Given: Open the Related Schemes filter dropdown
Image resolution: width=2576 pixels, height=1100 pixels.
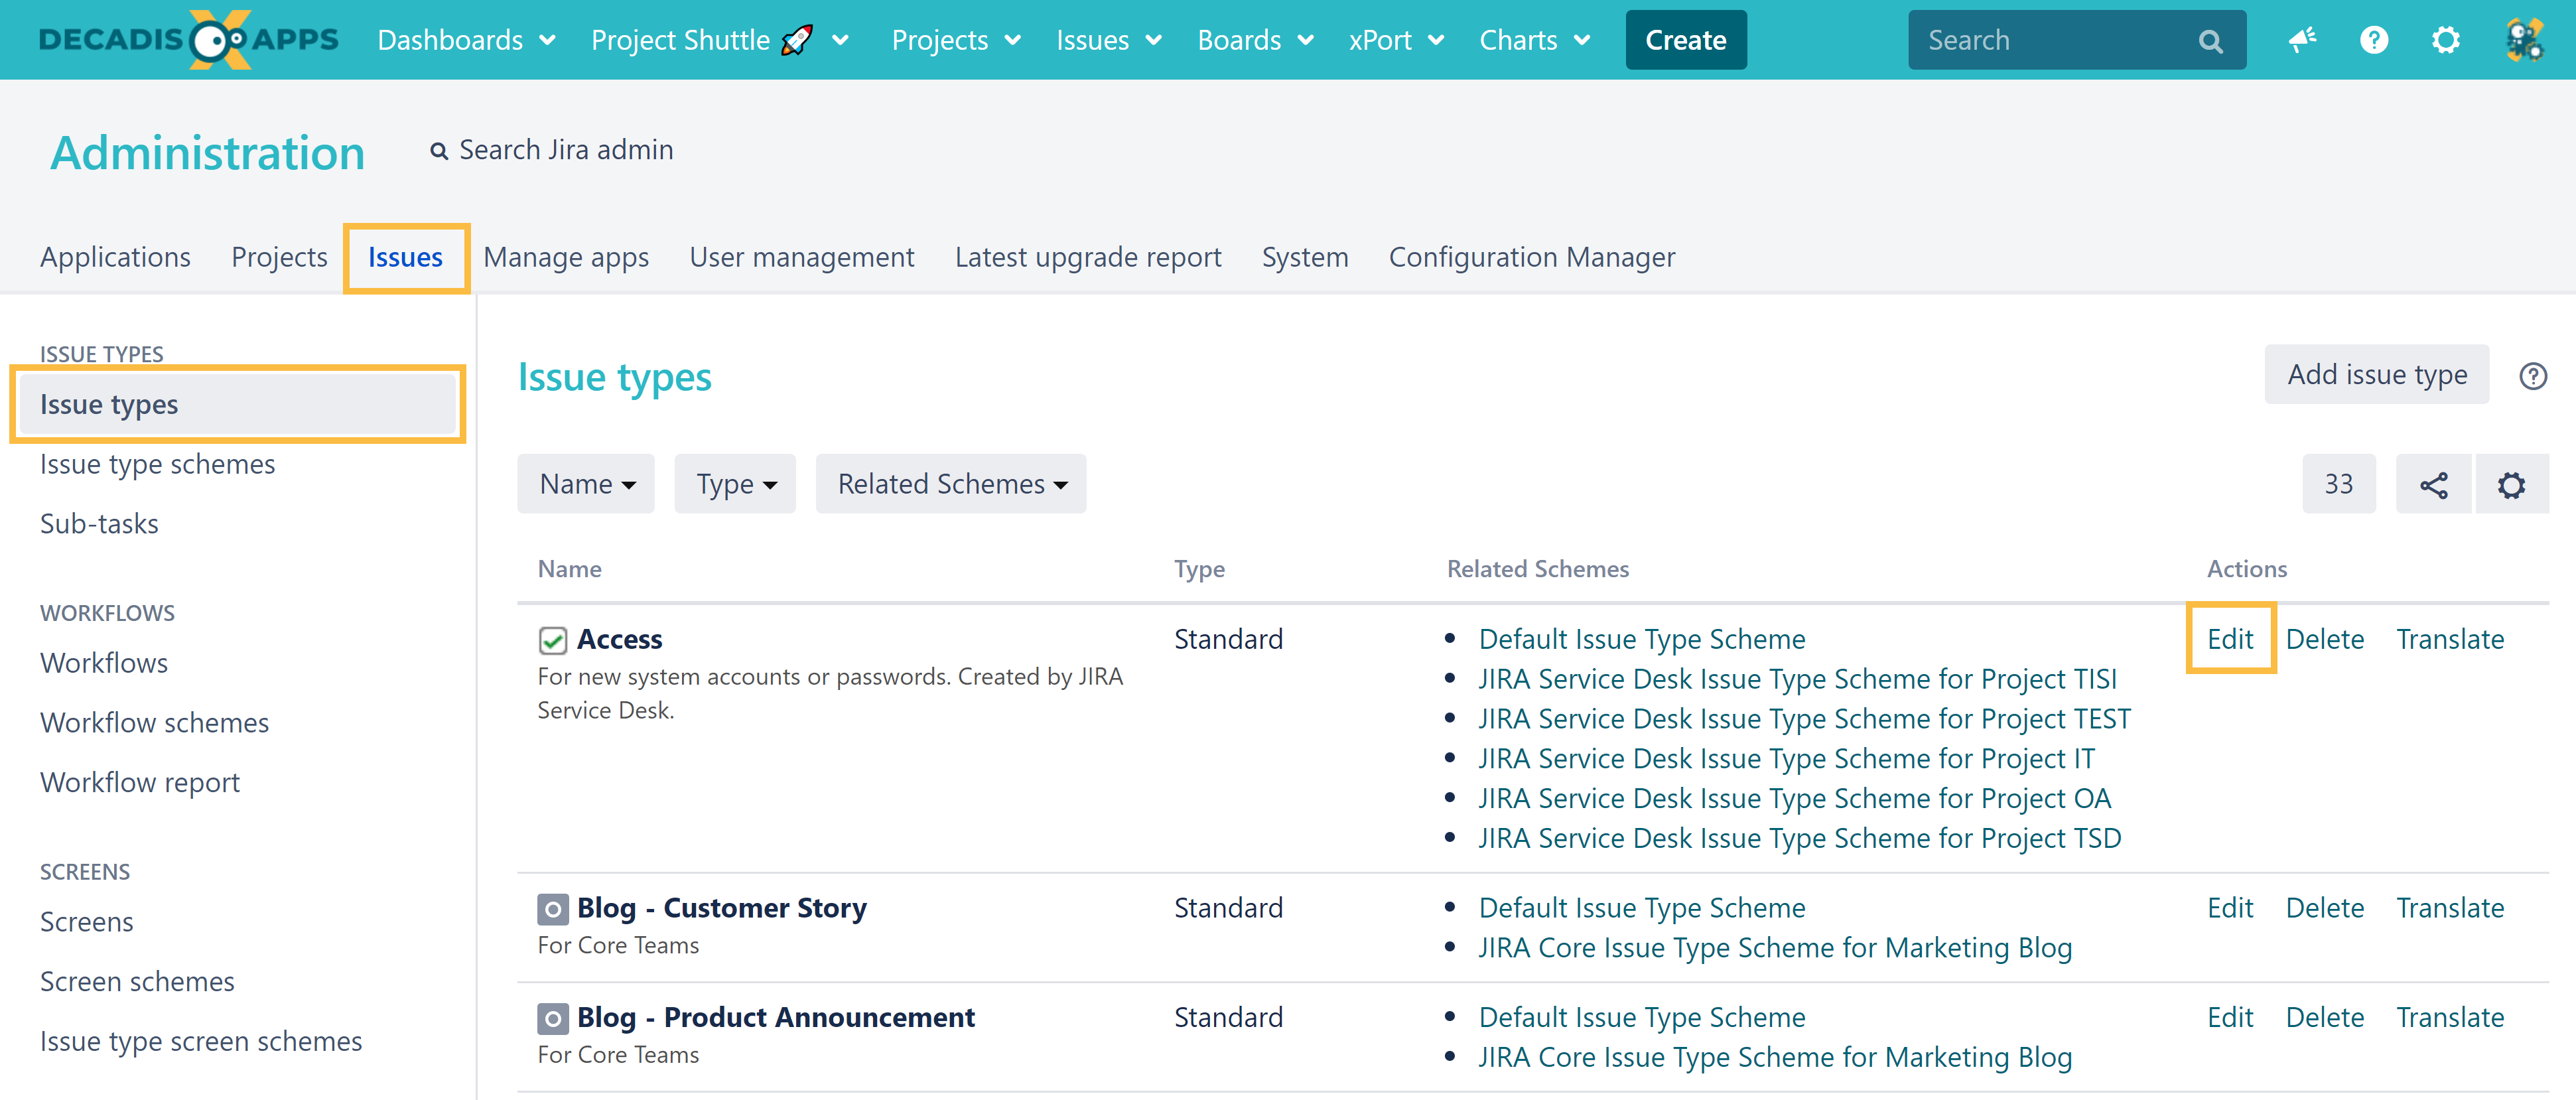Looking at the screenshot, I should tap(951, 484).
